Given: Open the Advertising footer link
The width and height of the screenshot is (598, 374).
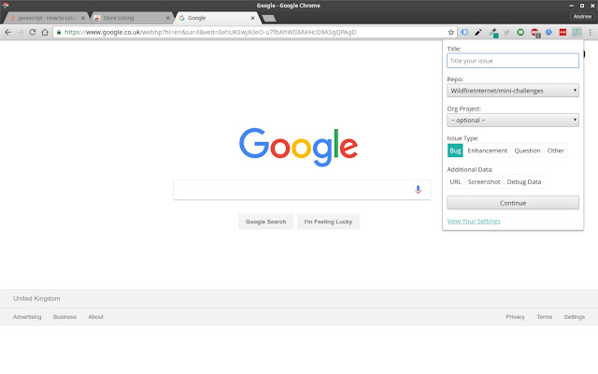Looking at the screenshot, I should 27,317.
